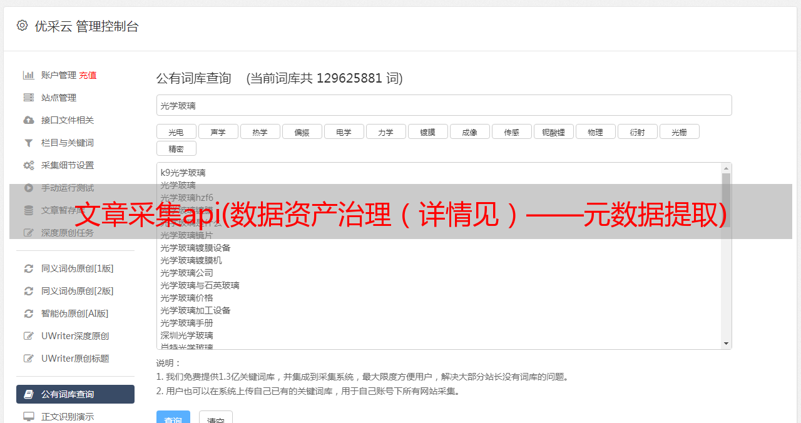Click the keyword search field containing 光学玻璃
801x423 pixels.
444,105
